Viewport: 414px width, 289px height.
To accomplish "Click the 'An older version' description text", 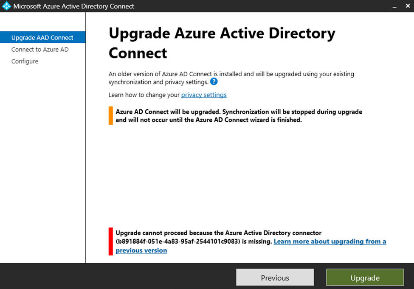I will click(x=231, y=78).
